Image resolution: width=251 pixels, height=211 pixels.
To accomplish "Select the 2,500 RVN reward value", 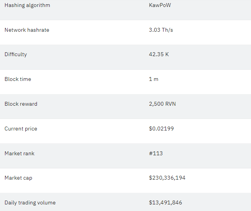I will (x=162, y=104).
